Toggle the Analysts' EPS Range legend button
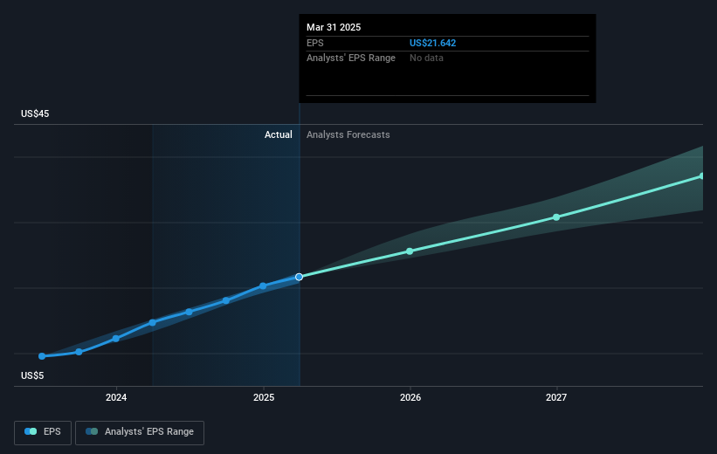The width and height of the screenshot is (717, 454). (x=140, y=432)
